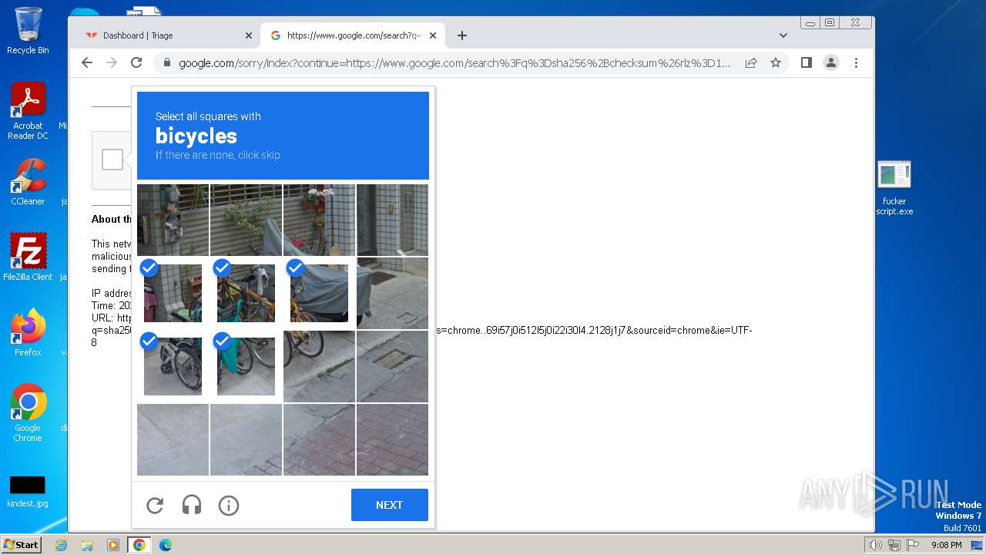The height and width of the screenshot is (555, 986).
Task: Maximize the Chrome window
Action: tap(830, 22)
